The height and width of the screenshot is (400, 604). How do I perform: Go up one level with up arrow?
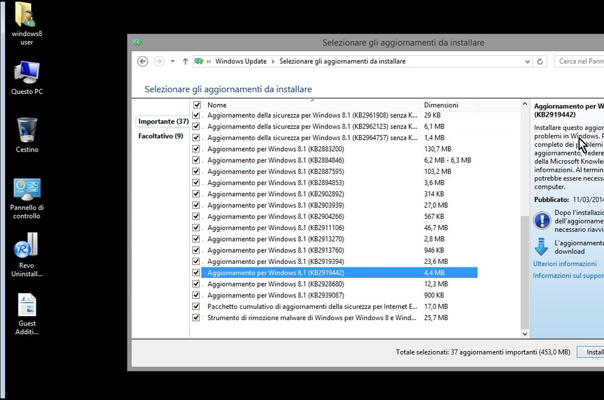(x=185, y=61)
